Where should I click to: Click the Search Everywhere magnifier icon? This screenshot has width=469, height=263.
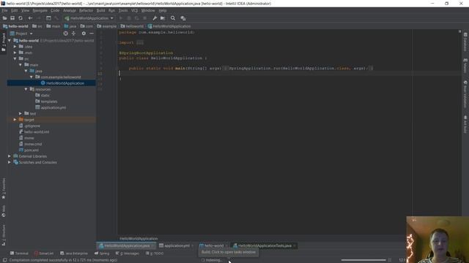173,18
